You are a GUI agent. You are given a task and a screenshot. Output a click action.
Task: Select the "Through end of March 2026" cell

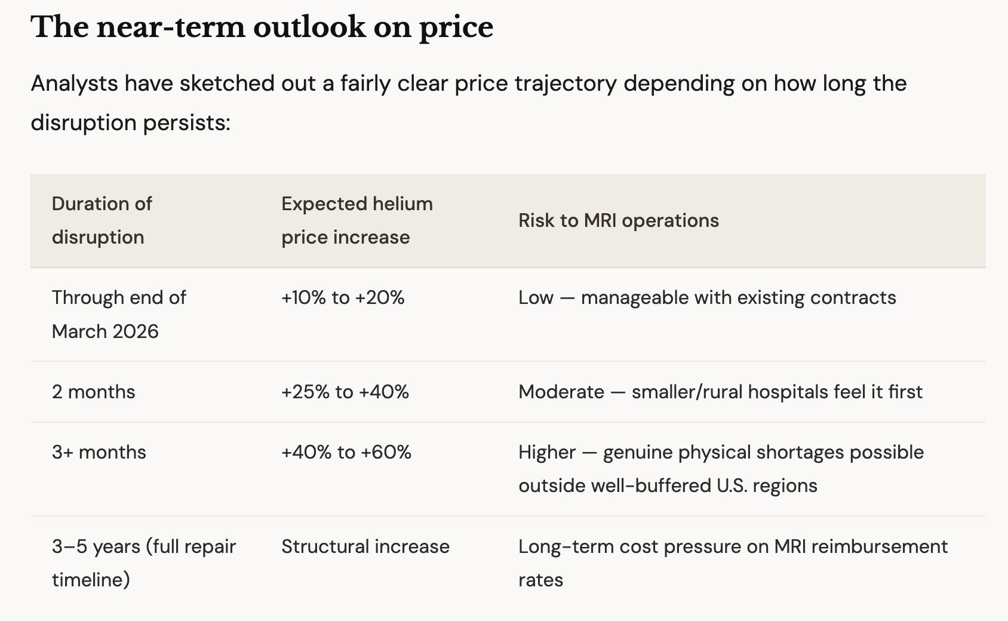click(118, 314)
